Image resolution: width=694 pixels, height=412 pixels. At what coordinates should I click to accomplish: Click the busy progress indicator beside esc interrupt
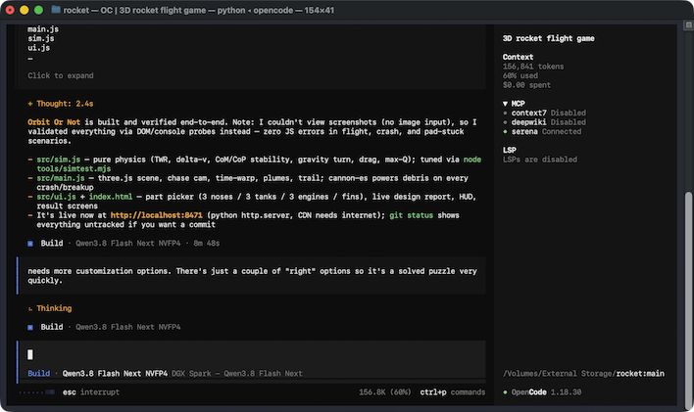coord(36,392)
